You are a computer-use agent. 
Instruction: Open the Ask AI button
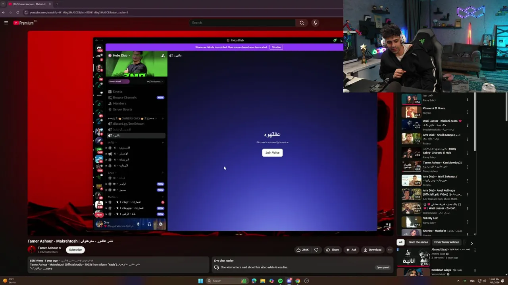click(351, 250)
